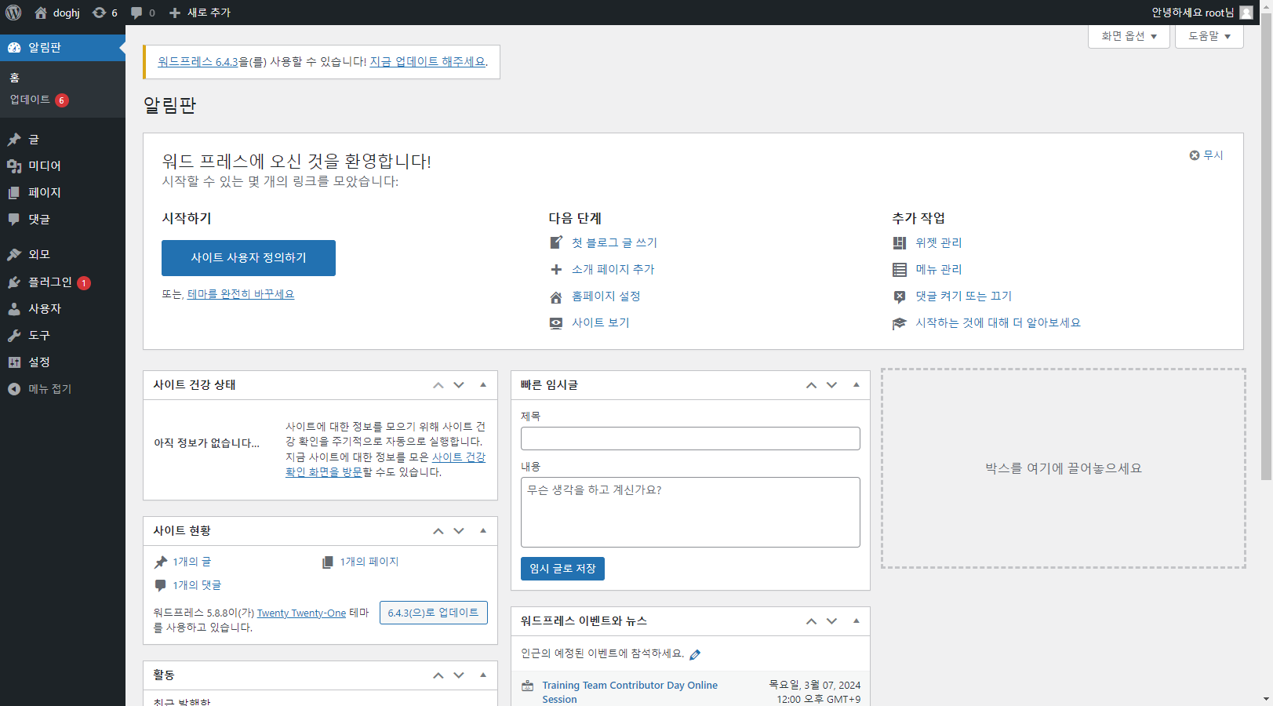Edit event location with pencil icon
Image resolution: width=1273 pixels, height=706 pixels.
point(695,654)
